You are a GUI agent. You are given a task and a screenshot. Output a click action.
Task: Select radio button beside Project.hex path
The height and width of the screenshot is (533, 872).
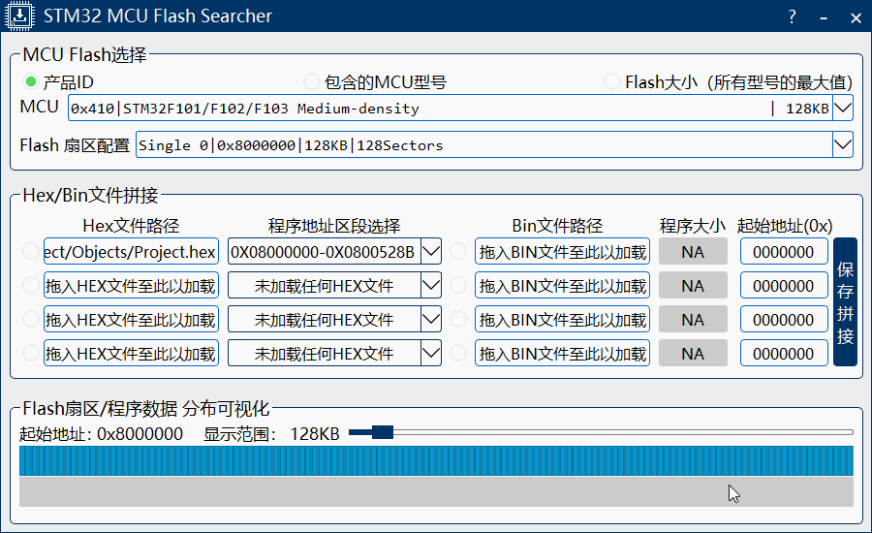point(31,251)
